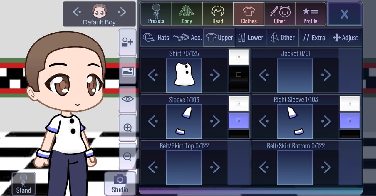This screenshot has height=196, width=376.
Task: Open the Body category
Action: (x=187, y=14)
